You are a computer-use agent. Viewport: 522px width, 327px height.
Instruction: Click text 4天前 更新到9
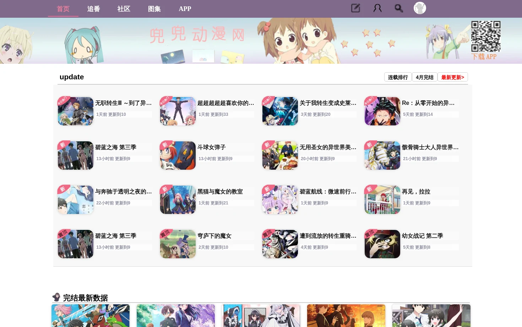[x=314, y=247]
